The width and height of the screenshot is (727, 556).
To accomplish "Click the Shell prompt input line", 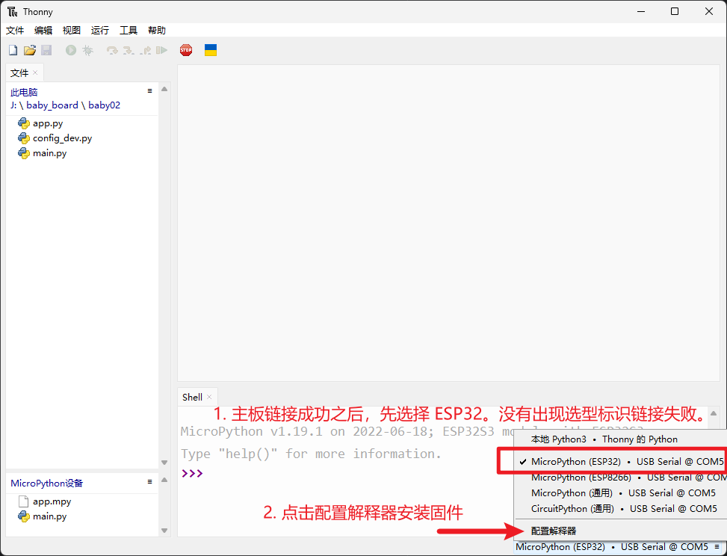I will (192, 473).
